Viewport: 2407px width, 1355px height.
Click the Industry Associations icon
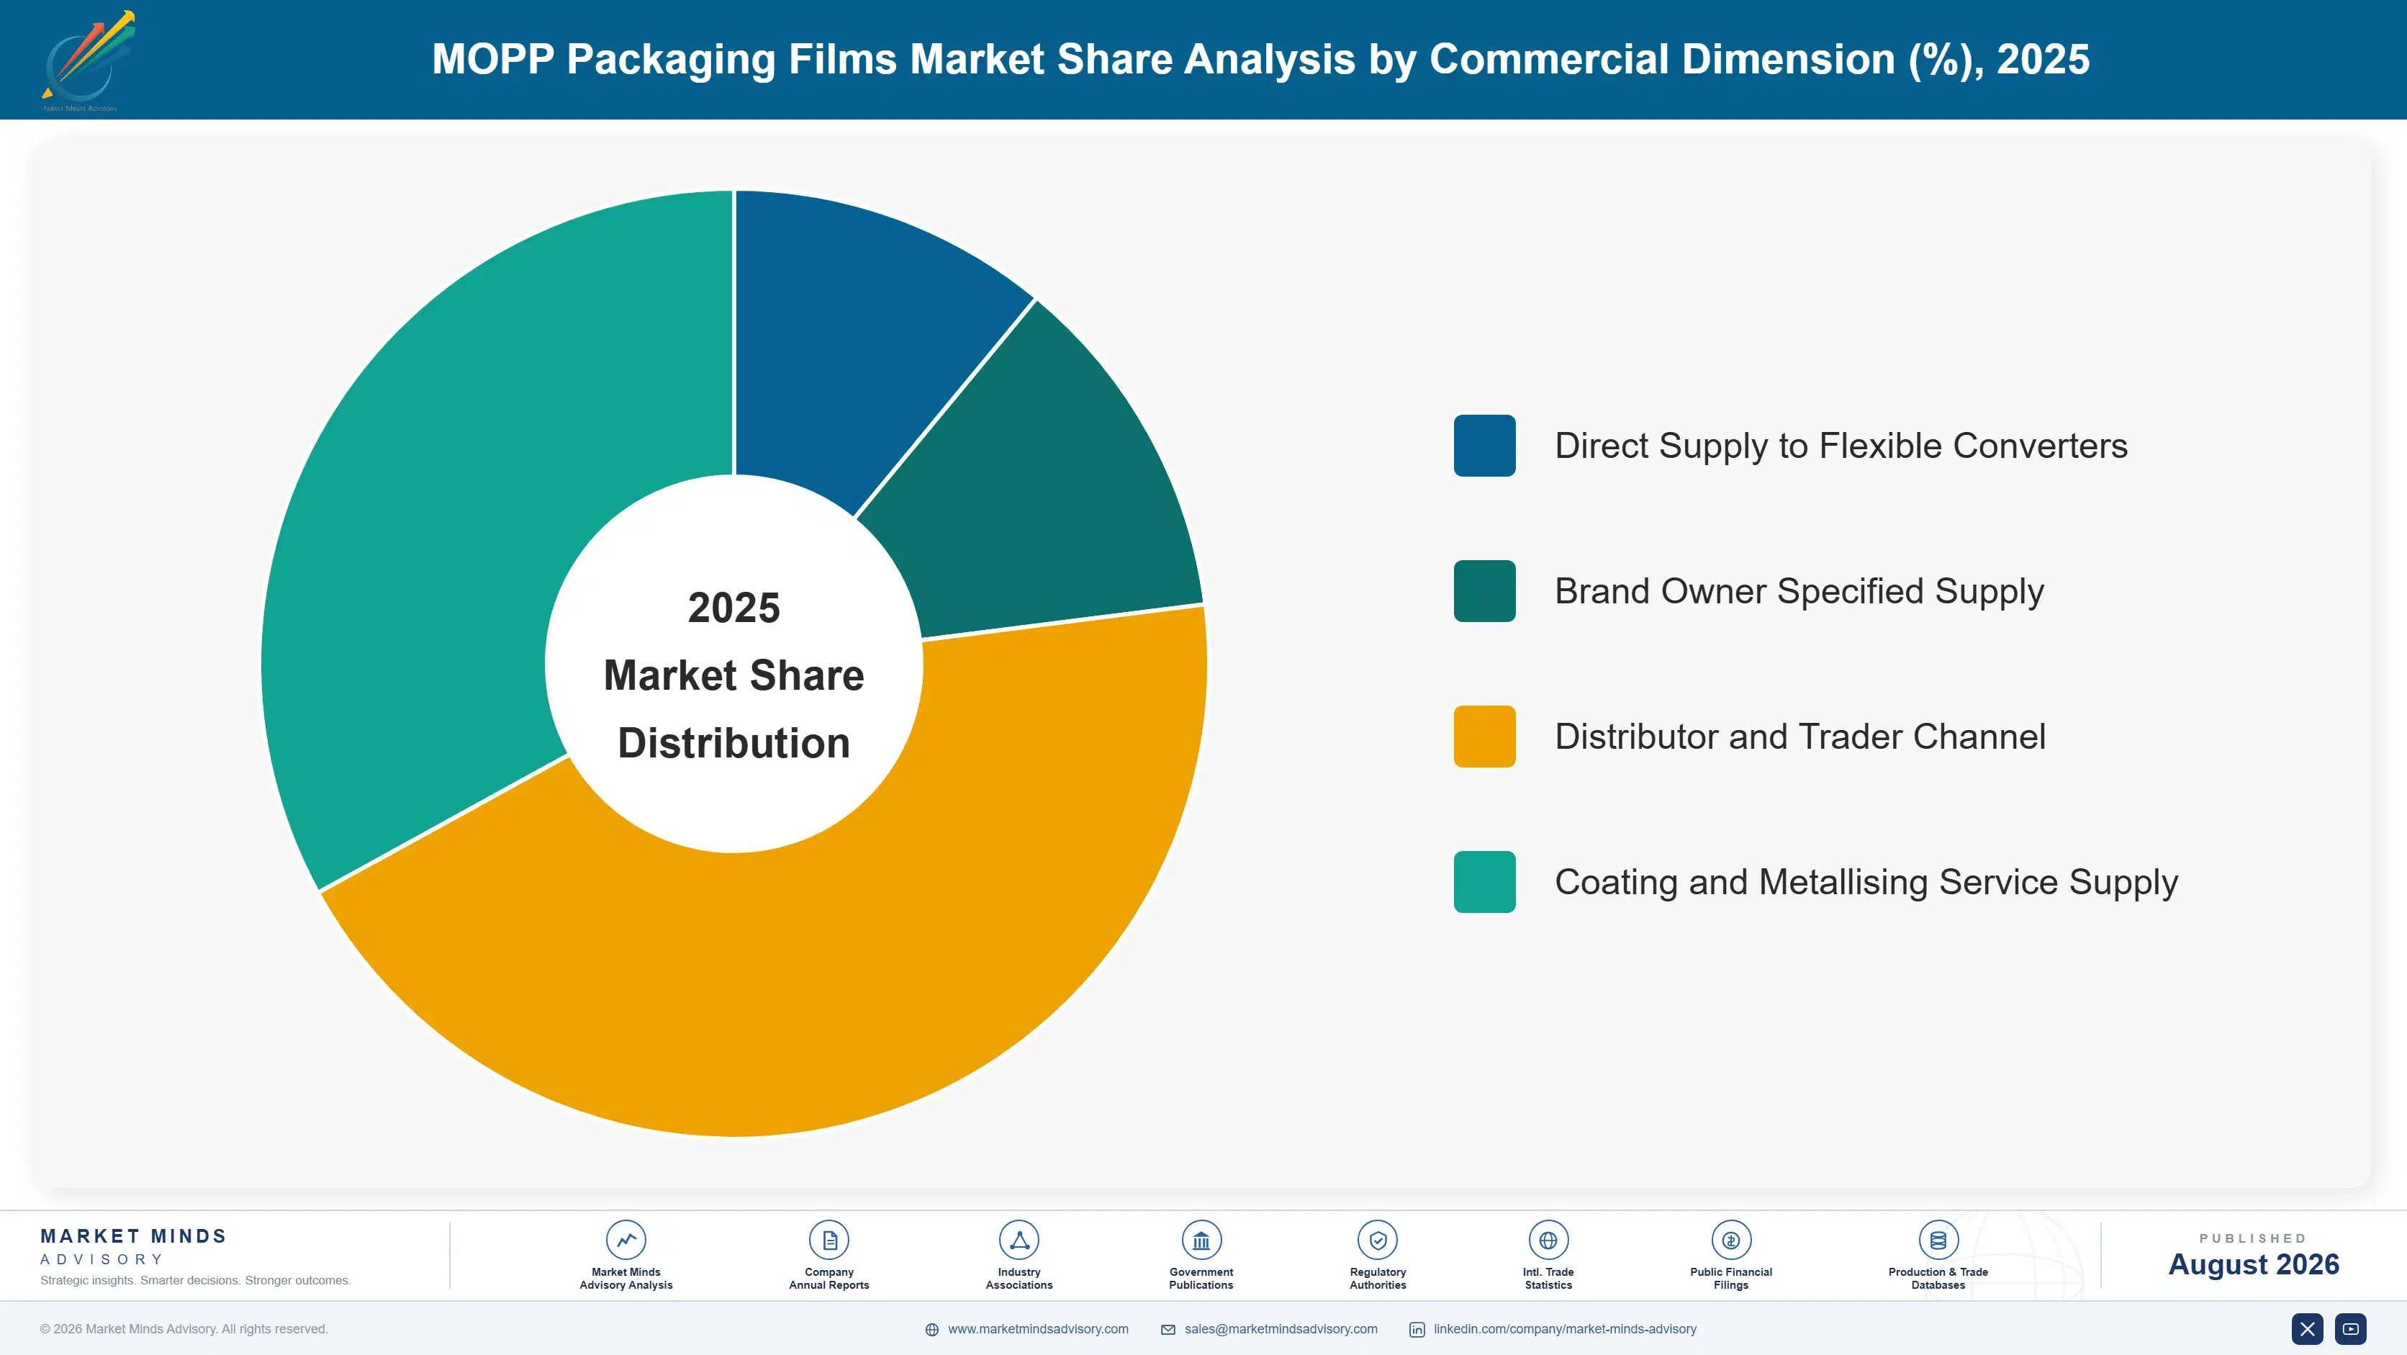tap(1019, 1240)
